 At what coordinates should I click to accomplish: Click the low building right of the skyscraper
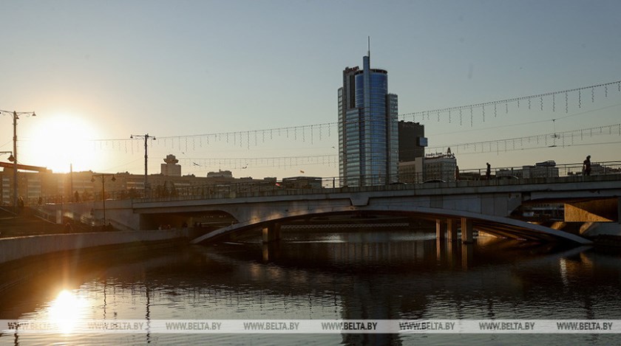(439, 167)
